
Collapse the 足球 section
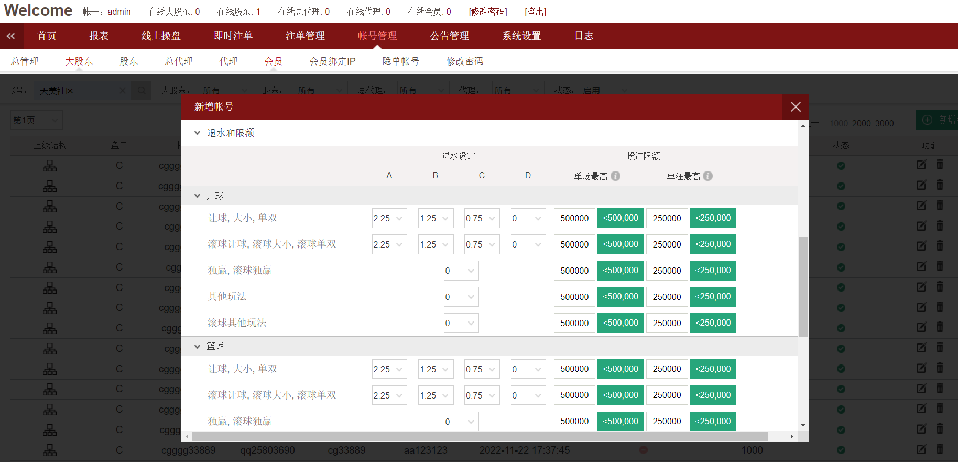point(198,196)
